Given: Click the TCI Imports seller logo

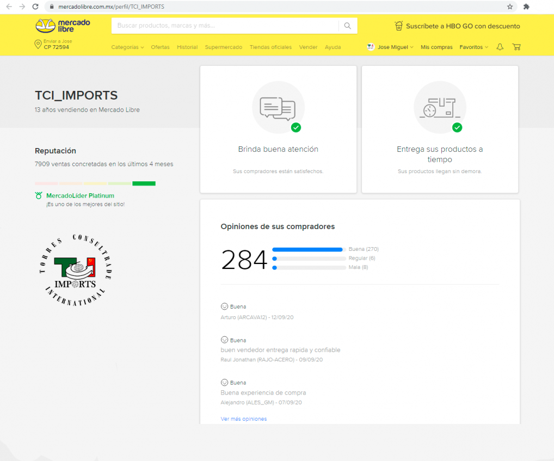Looking at the screenshot, I should click(x=76, y=270).
